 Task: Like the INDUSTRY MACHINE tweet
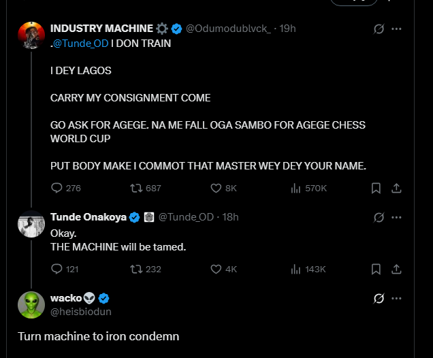coord(216,188)
